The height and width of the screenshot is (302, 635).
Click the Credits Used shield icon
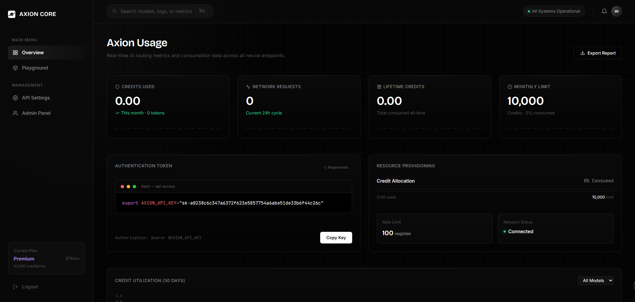pos(117,86)
